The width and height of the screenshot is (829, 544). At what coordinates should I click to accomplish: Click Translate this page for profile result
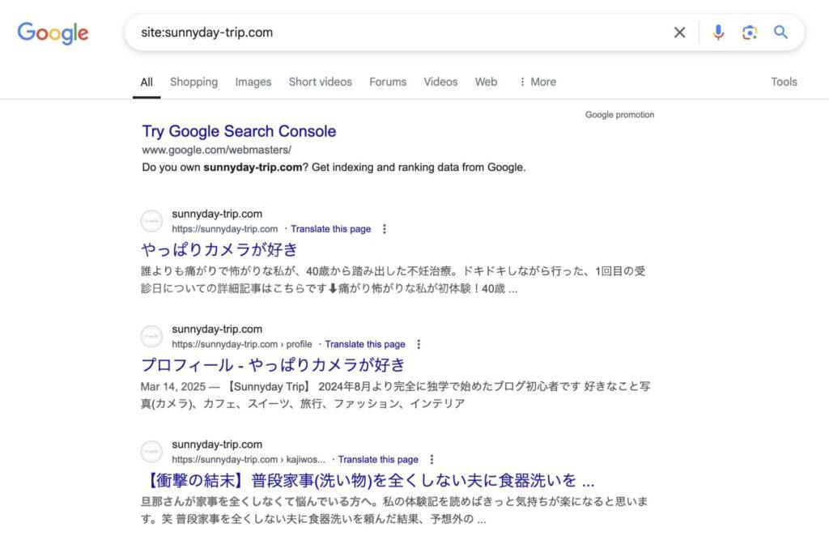pos(365,344)
